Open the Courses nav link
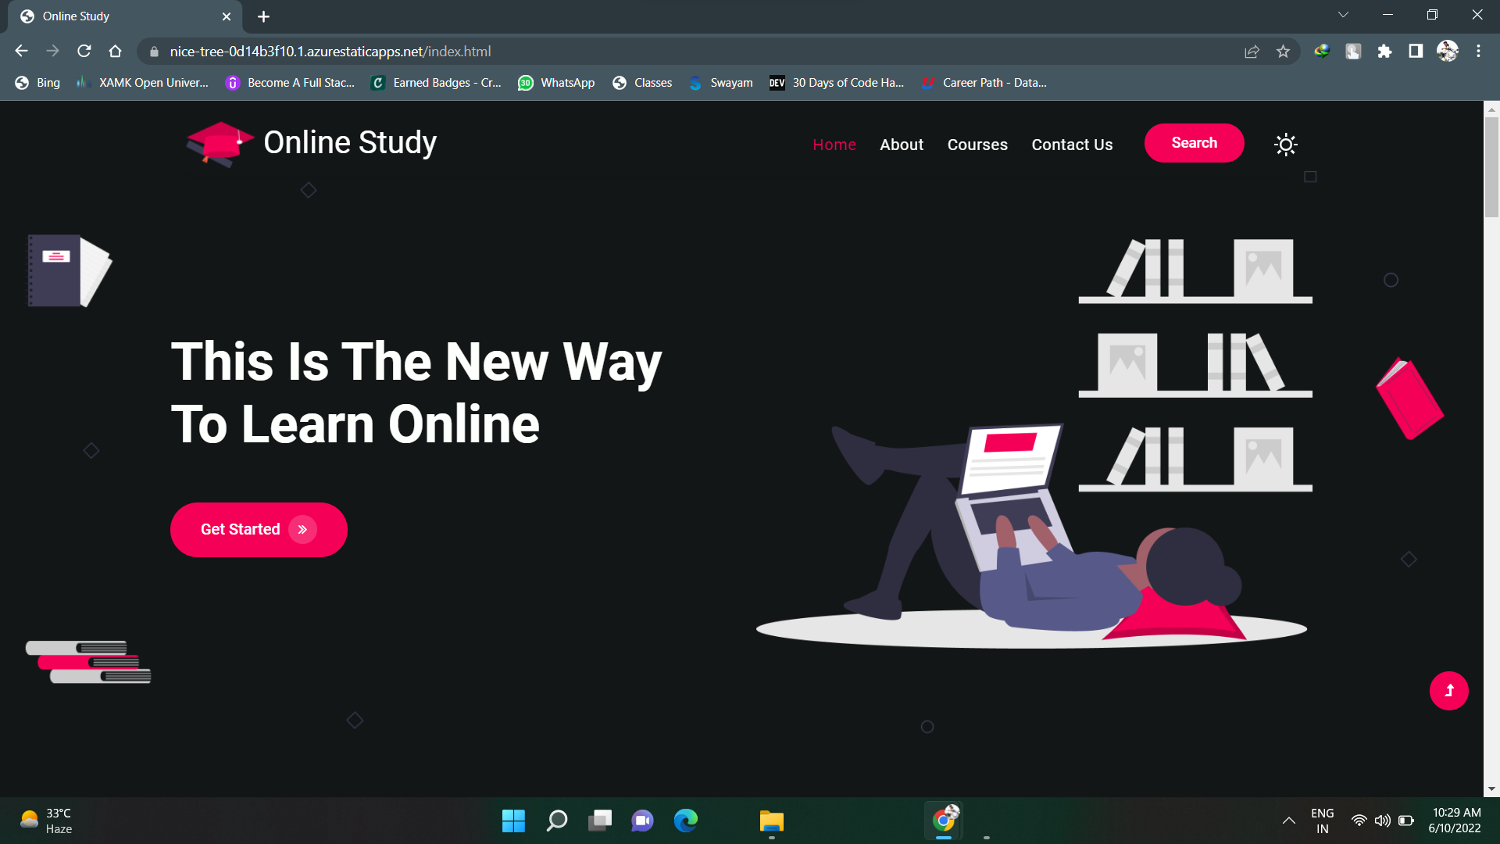 pyautogui.click(x=977, y=145)
